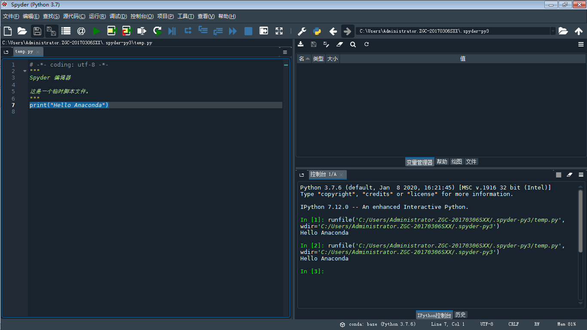Open the file list/browse tabs icon
The width and height of the screenshot is (587, 330).
[x=66, y=31]
